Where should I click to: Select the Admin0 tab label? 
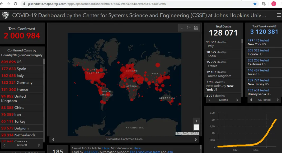coord(22,145)
